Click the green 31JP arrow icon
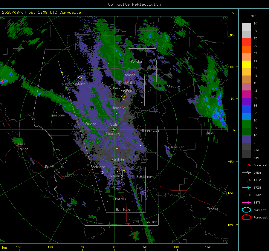This screenshot has width=269, height=251. point(246,195)
